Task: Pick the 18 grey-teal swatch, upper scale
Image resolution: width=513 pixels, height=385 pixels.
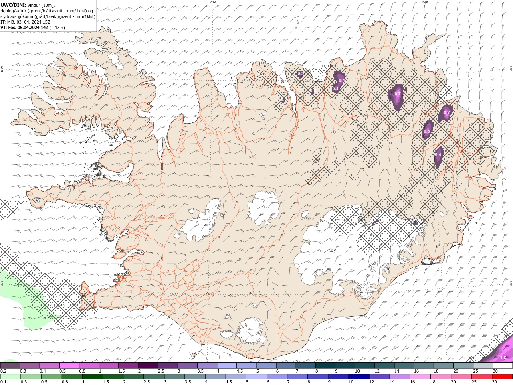Action: (x=444, y=365)
